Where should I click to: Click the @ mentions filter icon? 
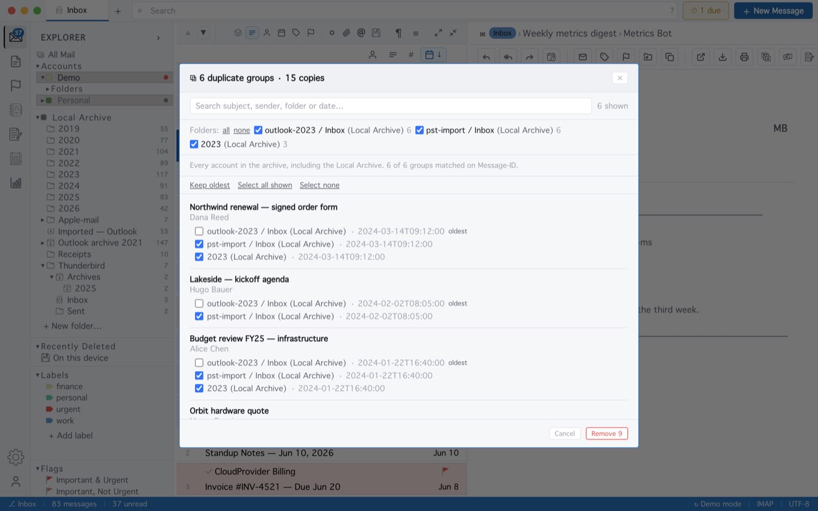(x=361, y=33)
